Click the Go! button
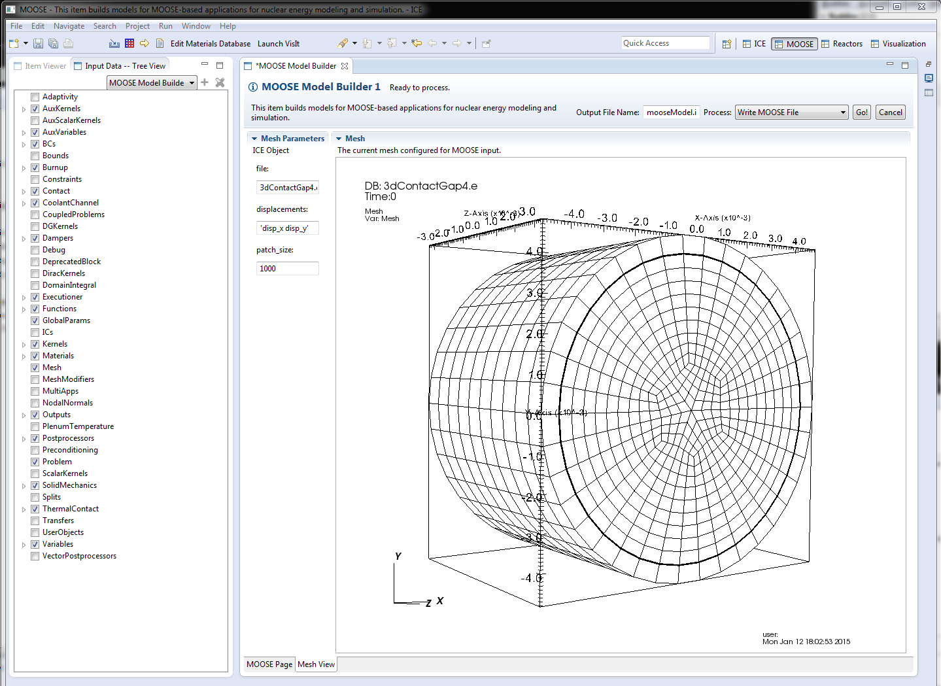The image size is (941, 686). click(862, 112)
